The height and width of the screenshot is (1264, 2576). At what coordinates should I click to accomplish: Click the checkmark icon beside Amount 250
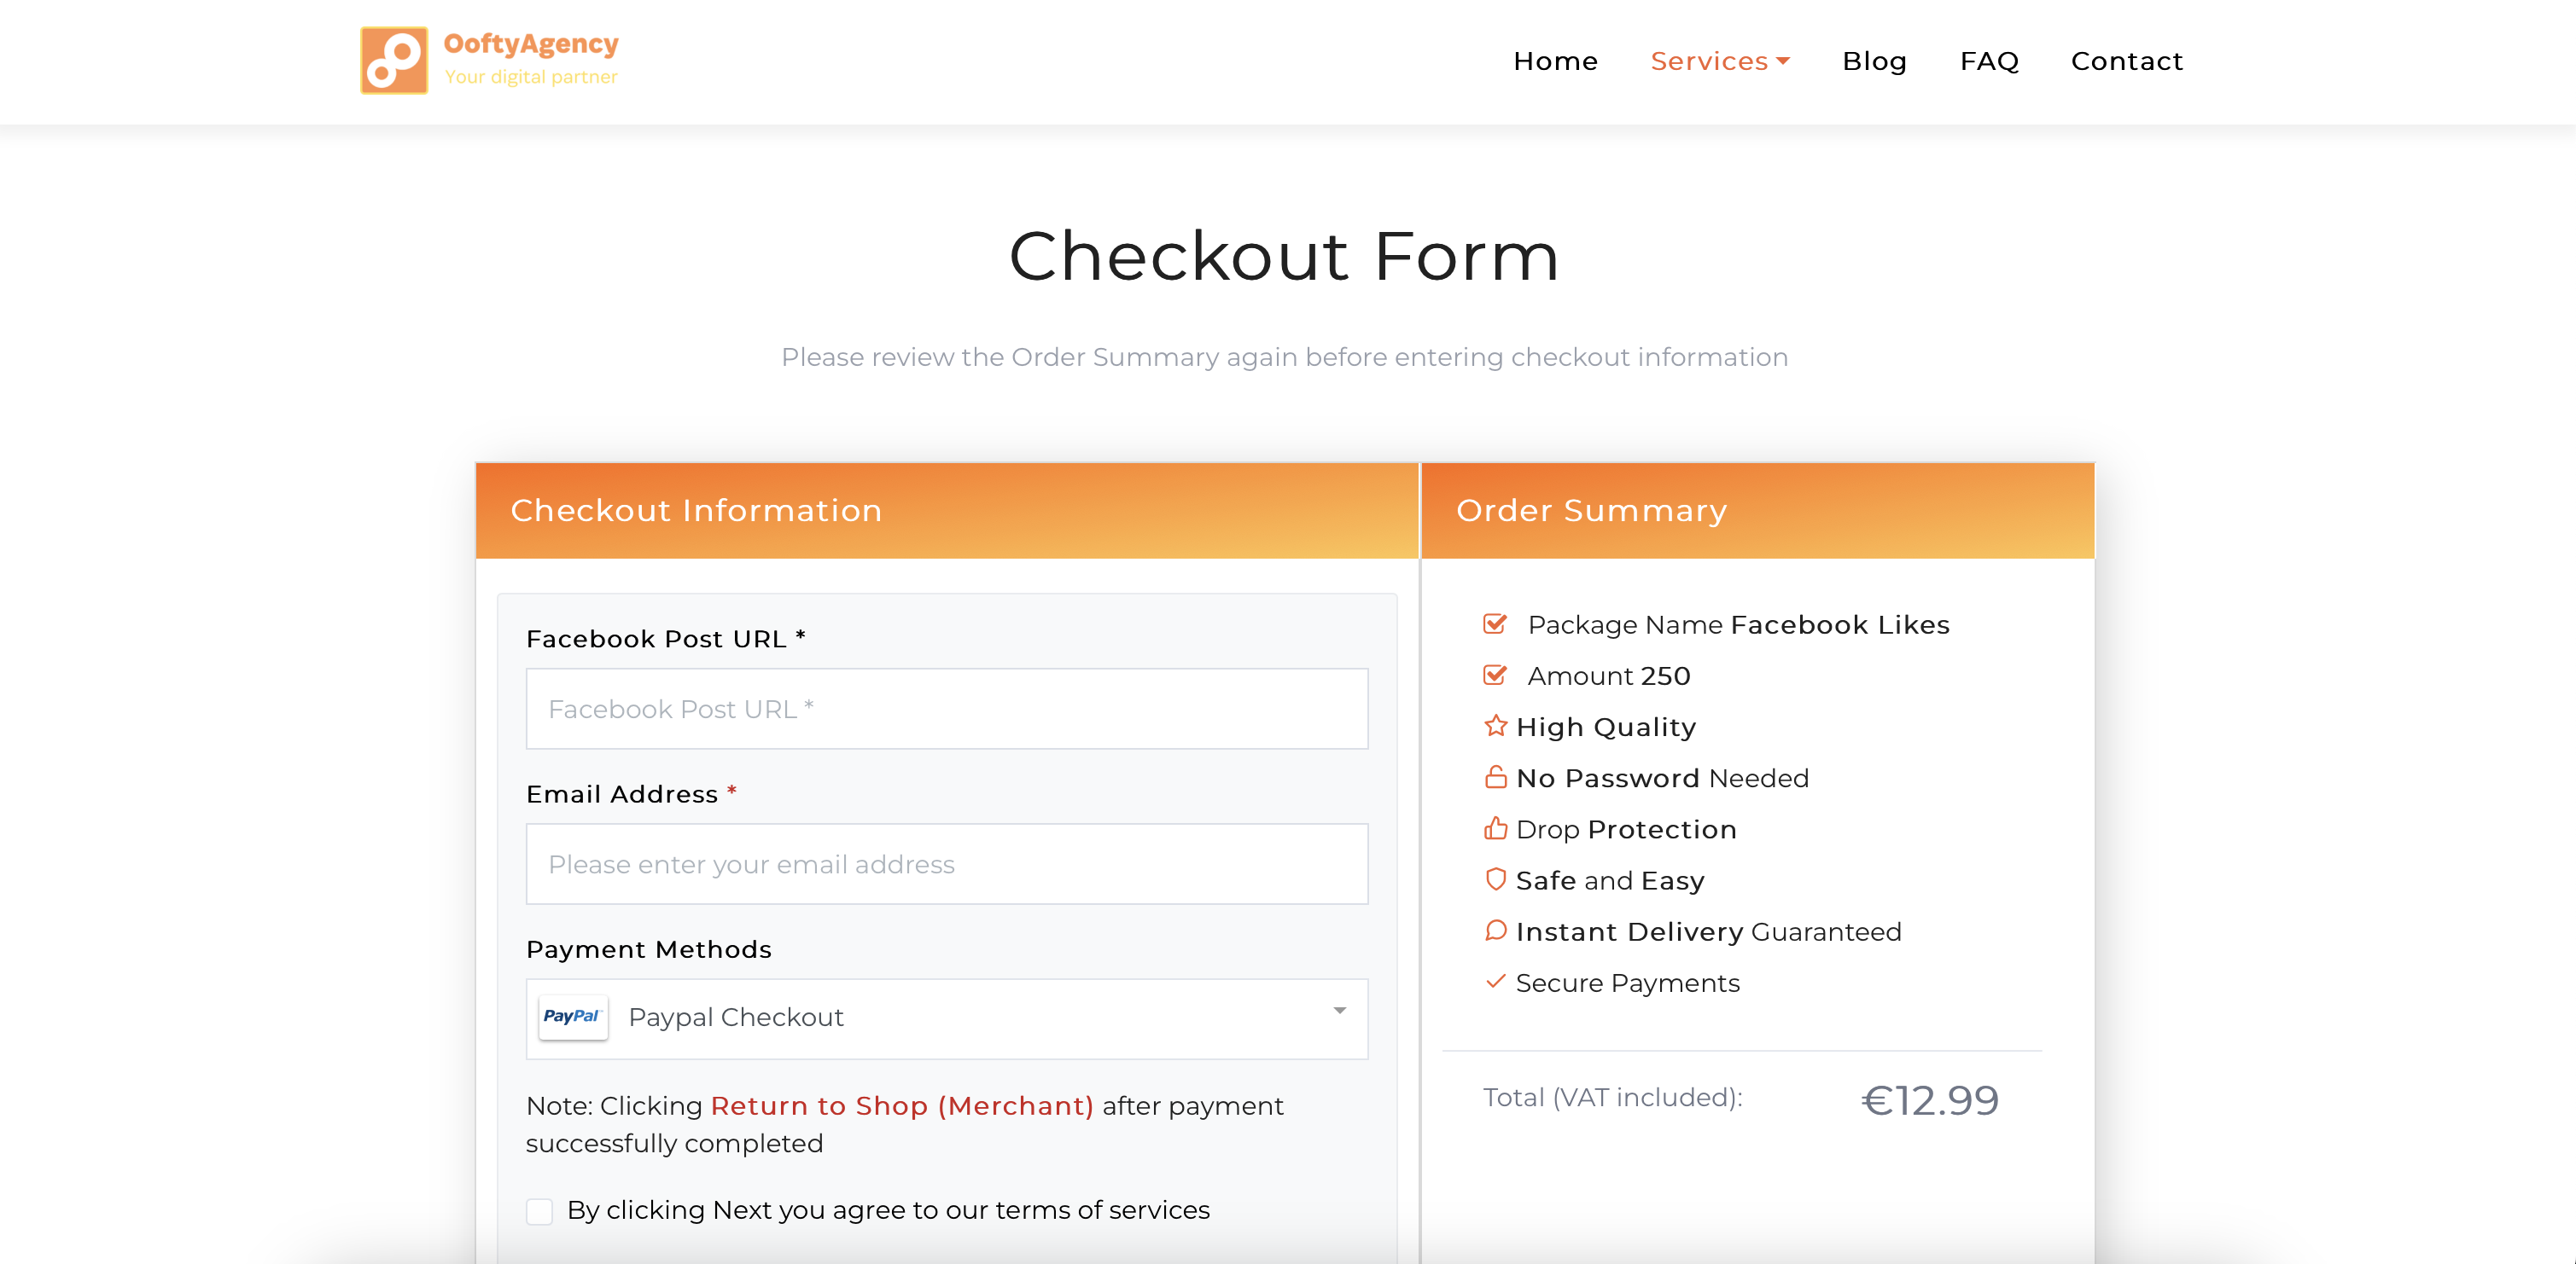click(1495, 675)
